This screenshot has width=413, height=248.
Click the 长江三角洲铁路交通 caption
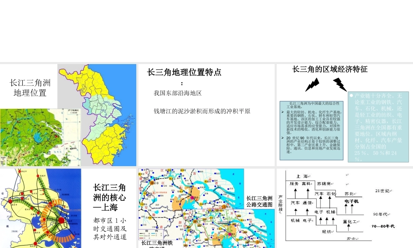point(157,245)
